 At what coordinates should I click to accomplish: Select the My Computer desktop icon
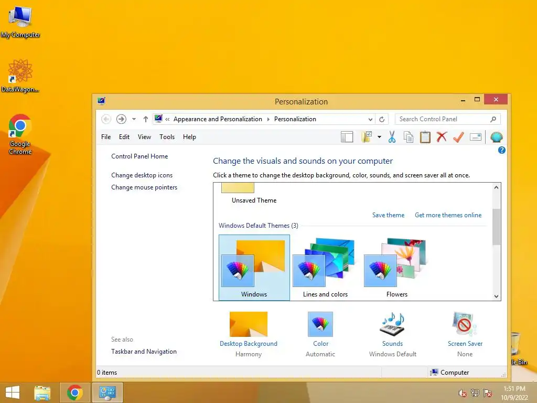point(20,22)
